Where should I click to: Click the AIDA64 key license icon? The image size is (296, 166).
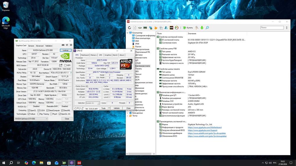197,28
